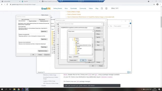This screenshot has height=91, width=162.
Task: Expand the tools folder node
Action: pyautogui.click(x=74, y=54)
